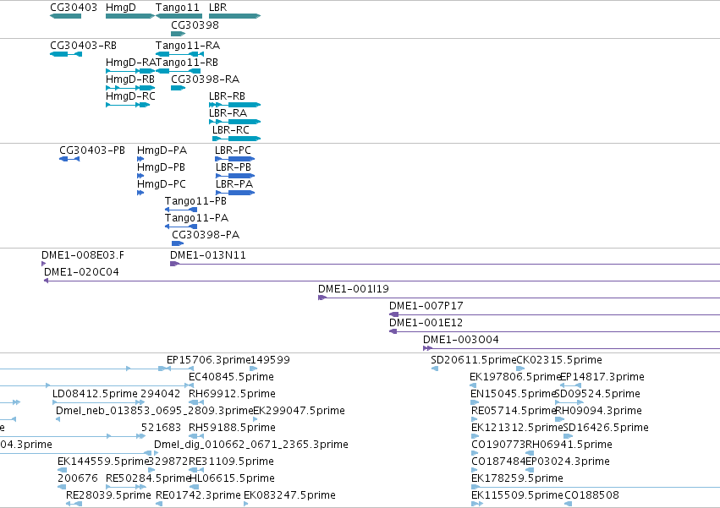Select the DME1-001I19 clone
The width and height of the screenshot is (720, 508).
click(519, 298)
